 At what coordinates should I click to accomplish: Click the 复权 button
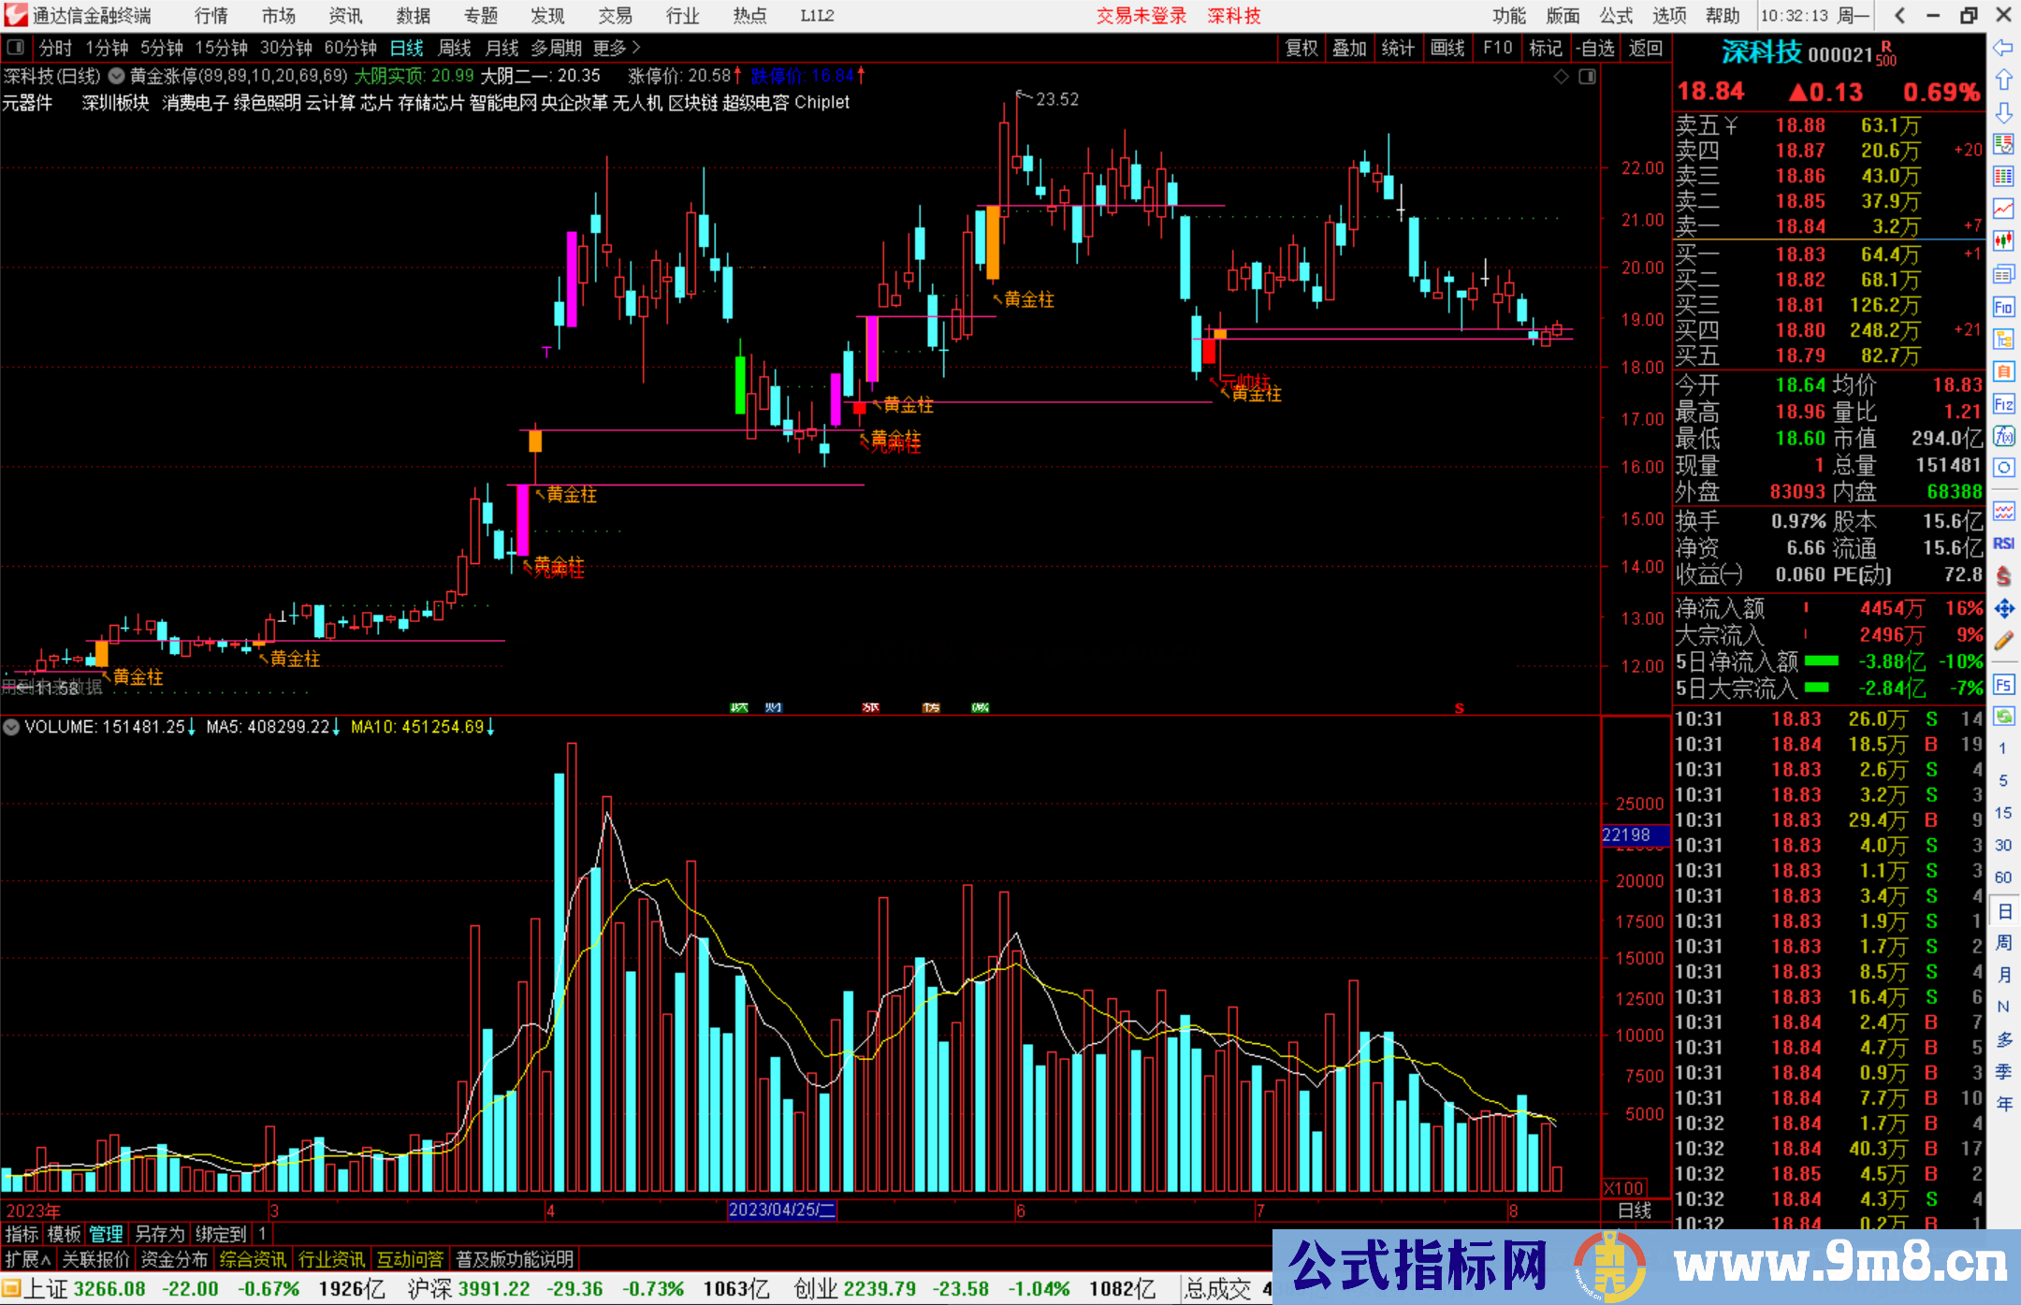1301,48
